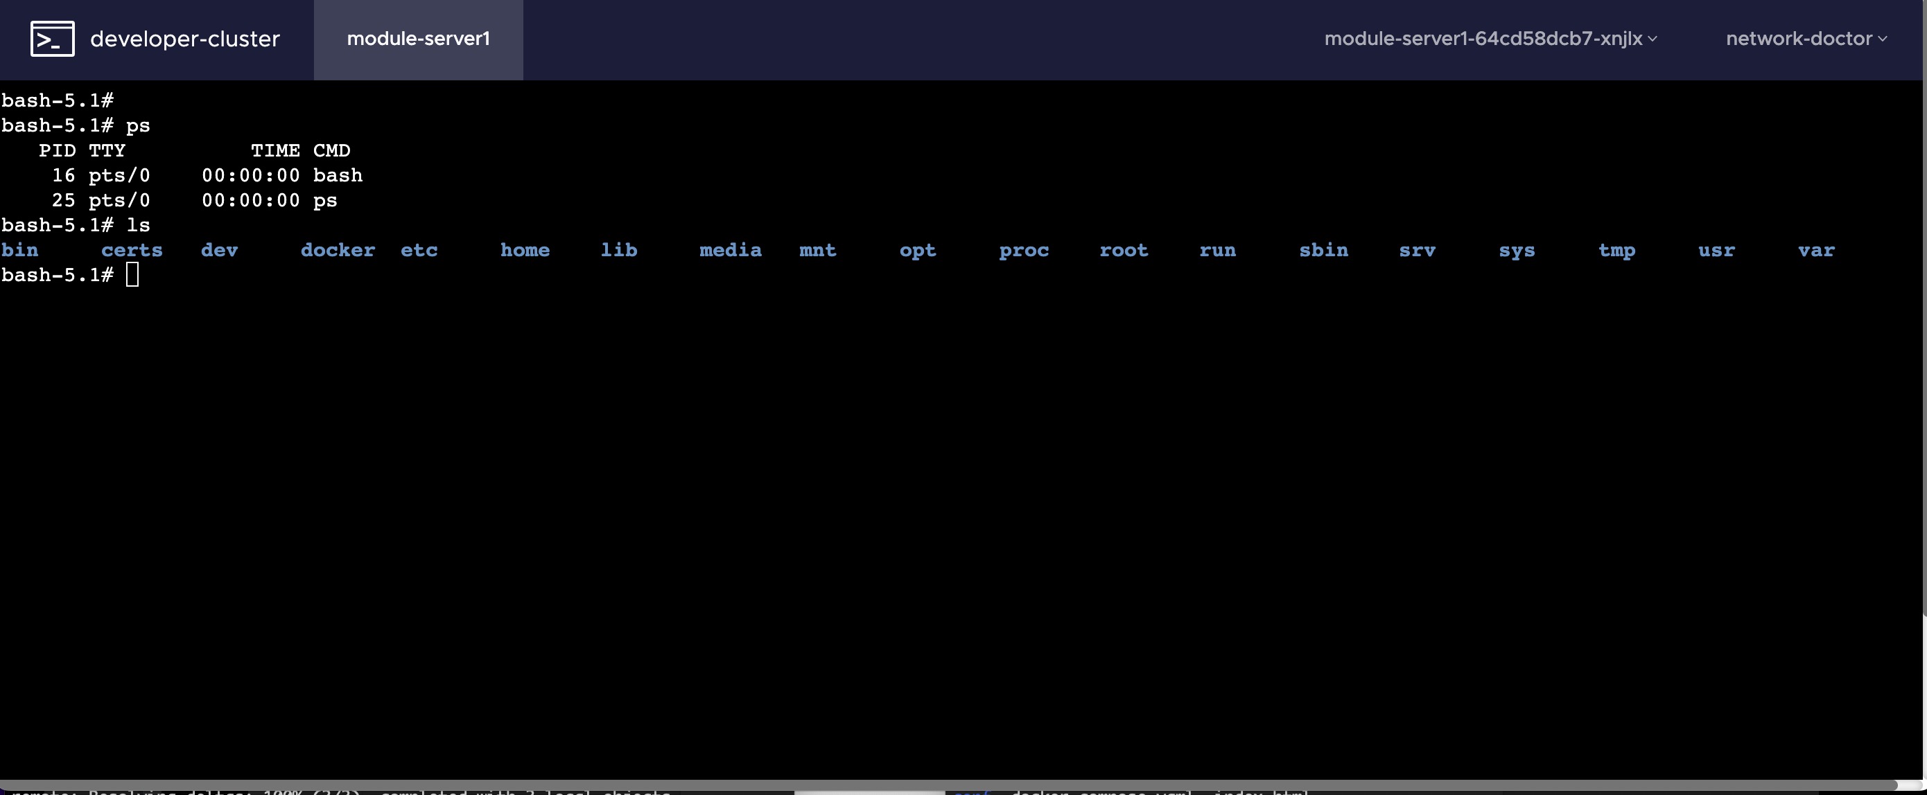Click the 'bin' directory name

(20, 250)
